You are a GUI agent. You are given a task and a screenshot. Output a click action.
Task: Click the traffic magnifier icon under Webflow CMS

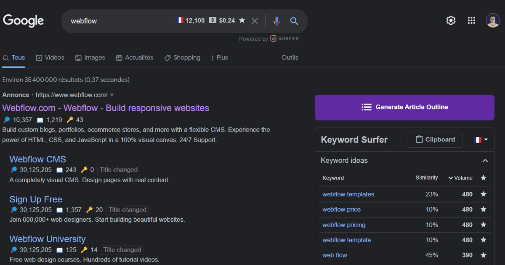[13, 170]
